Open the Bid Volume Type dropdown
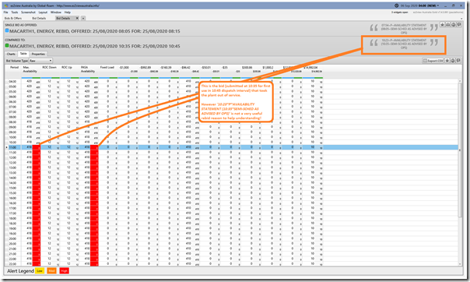 point(40,61)
